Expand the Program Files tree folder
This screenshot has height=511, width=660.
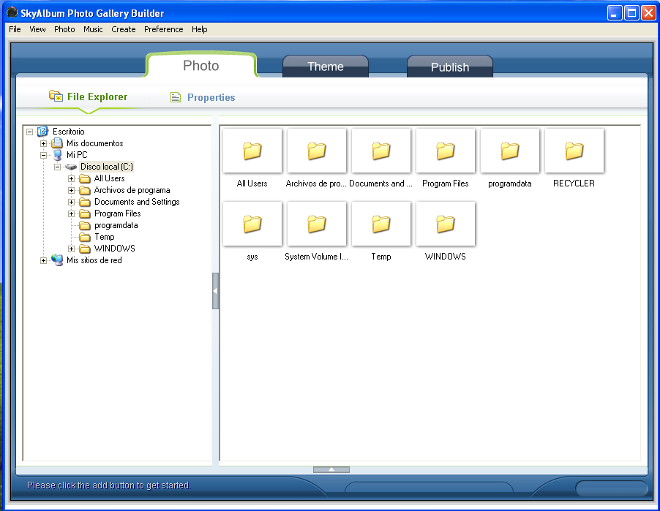pyautogui.click(x=71, y=213)
